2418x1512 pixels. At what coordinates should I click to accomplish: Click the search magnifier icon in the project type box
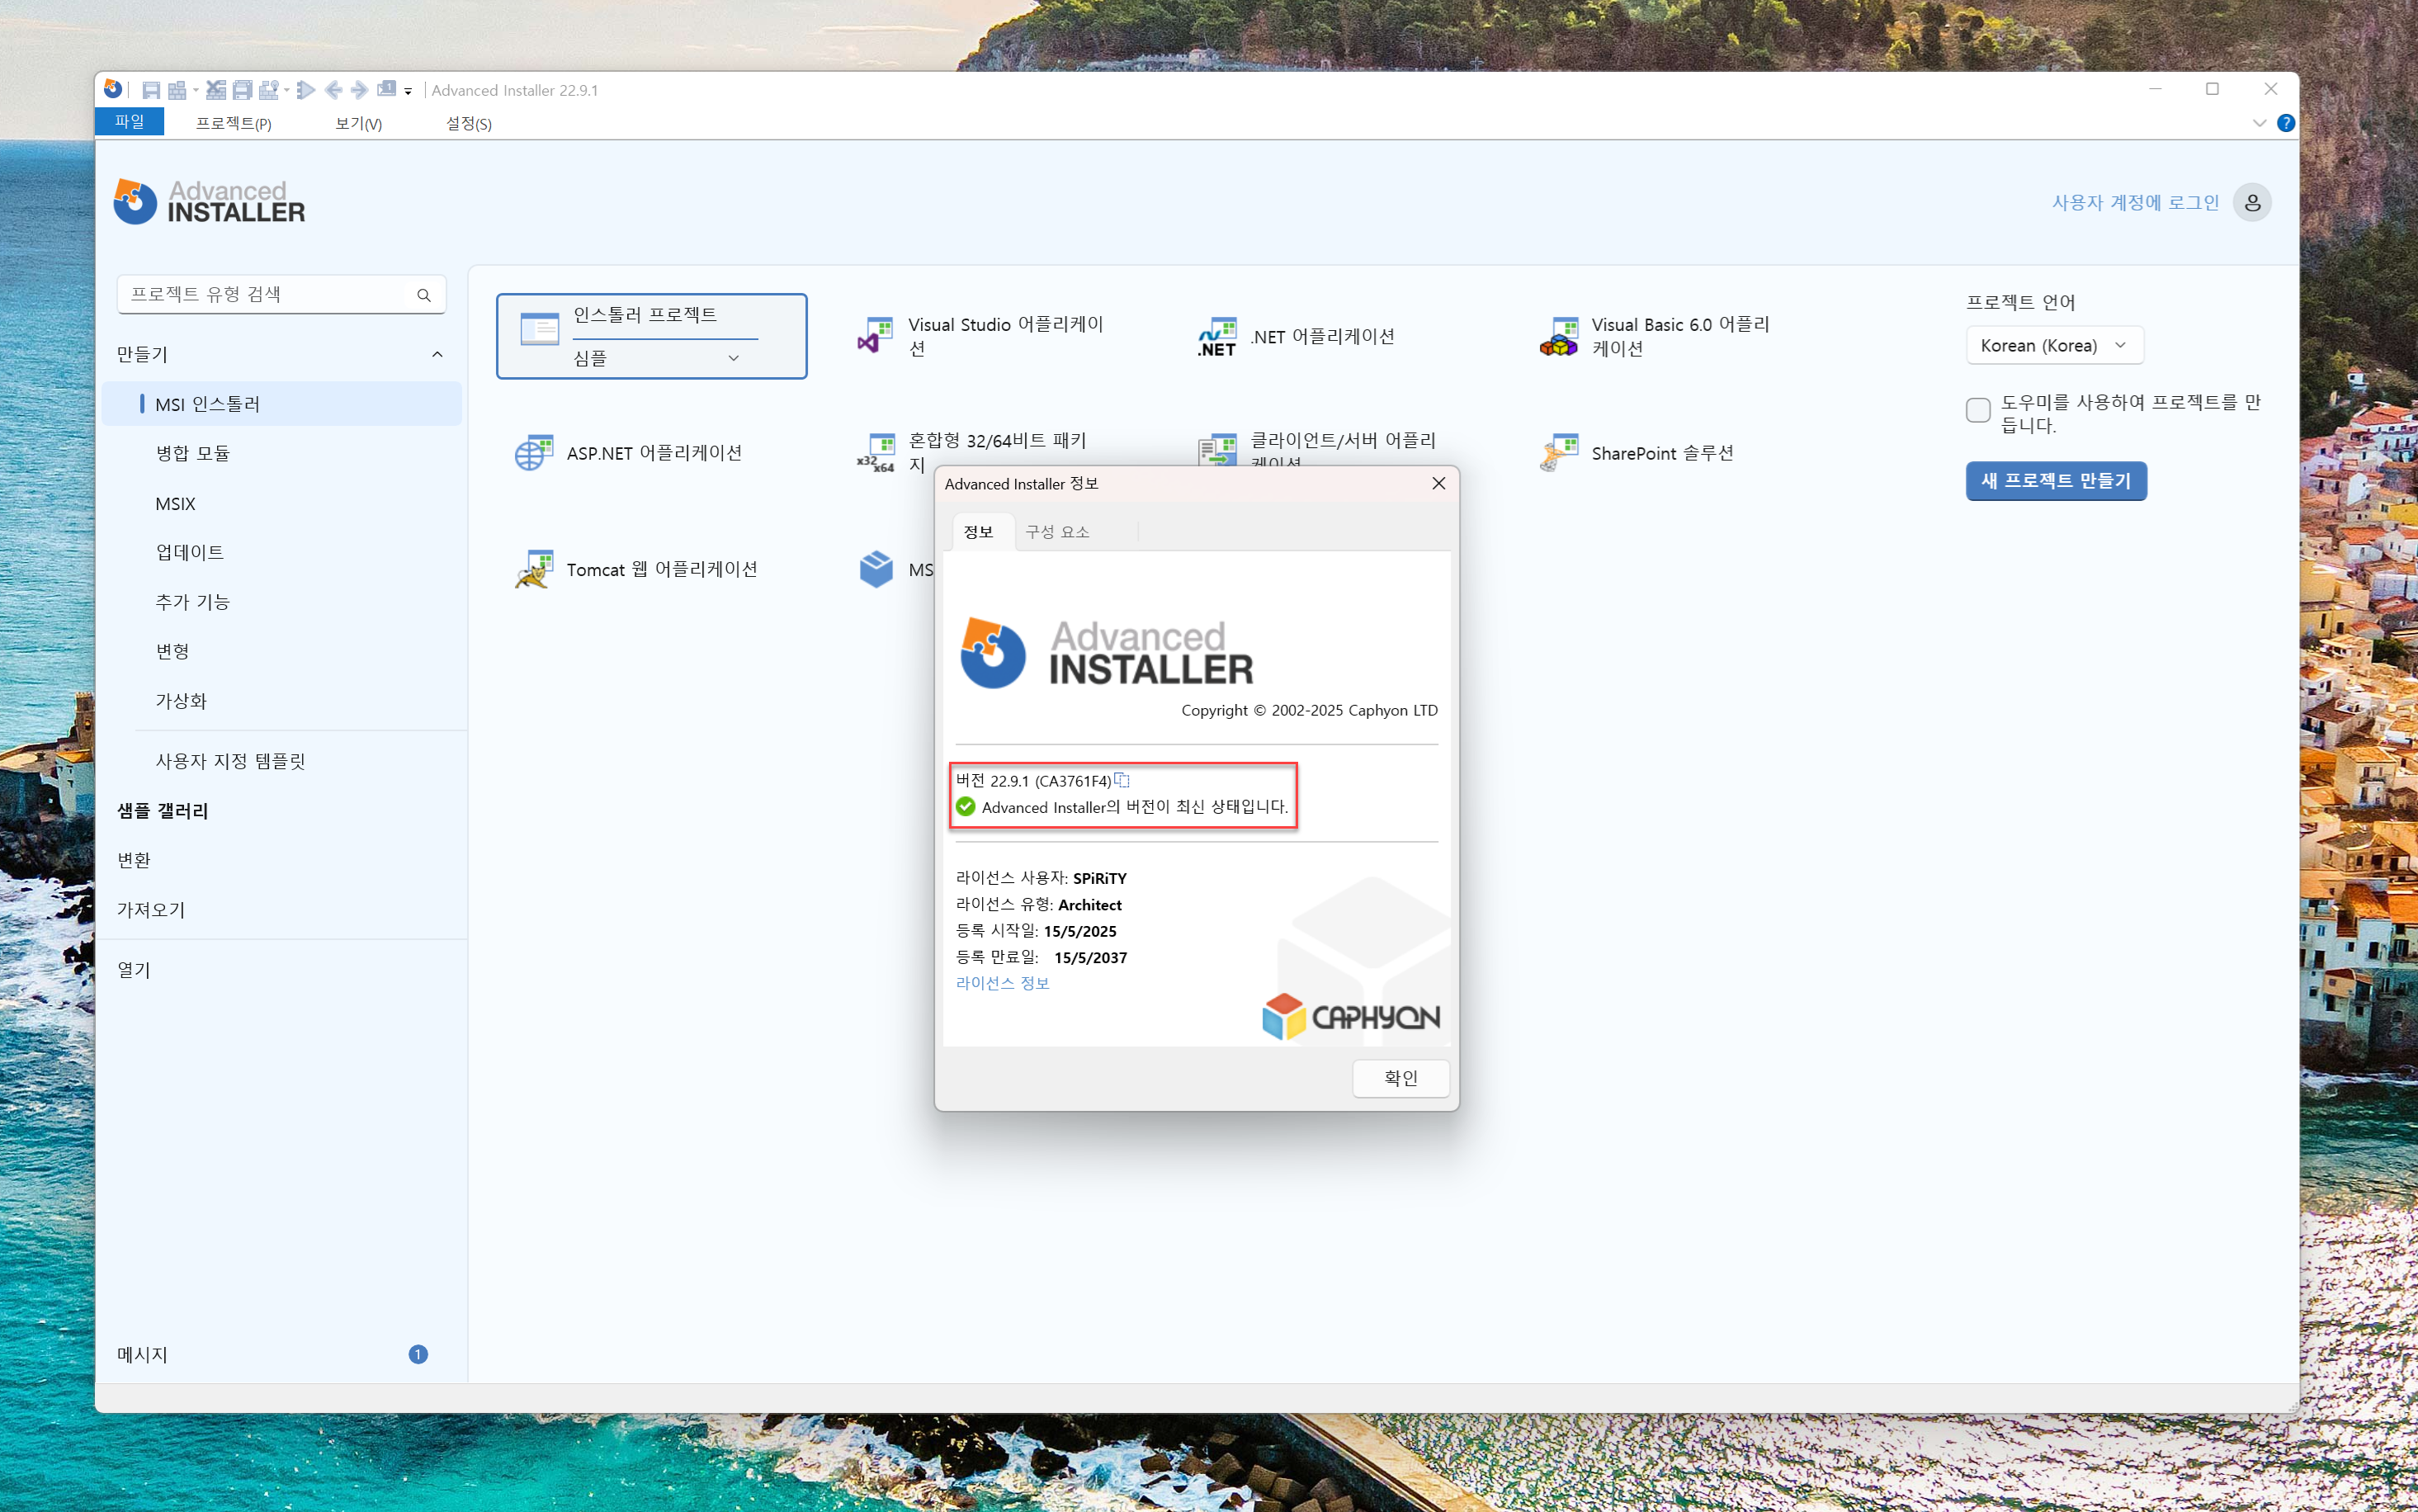coord(424,295)
